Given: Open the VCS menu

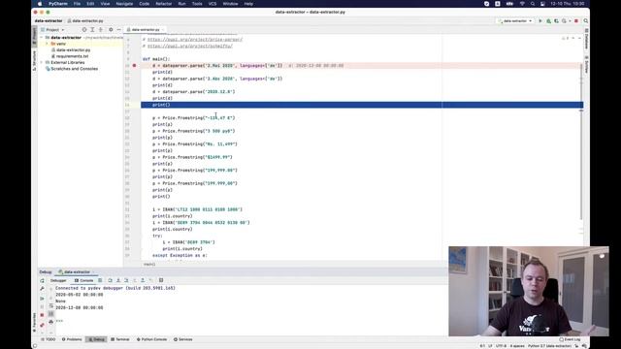Looking at the screenshot, I should [212, 4].
